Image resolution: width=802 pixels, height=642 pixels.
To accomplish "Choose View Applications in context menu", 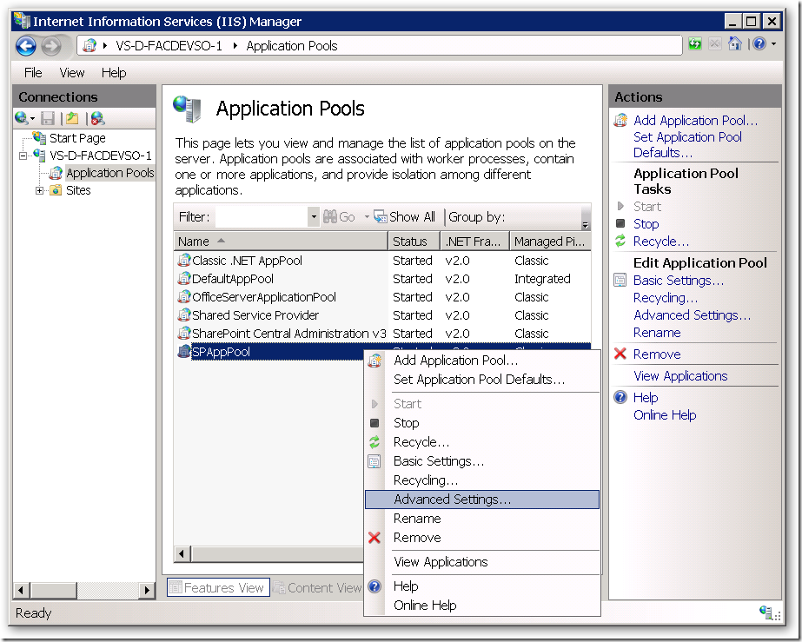I will (x=481, y=562).
